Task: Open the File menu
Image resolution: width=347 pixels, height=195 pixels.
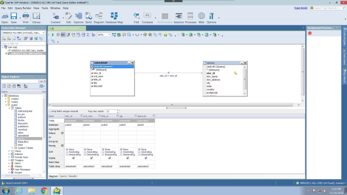Action: [x=3, y=8]
